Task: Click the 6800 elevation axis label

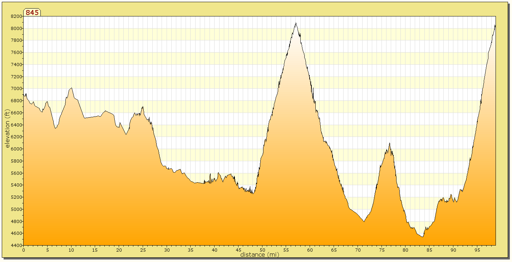Action: tap(16, 101)
